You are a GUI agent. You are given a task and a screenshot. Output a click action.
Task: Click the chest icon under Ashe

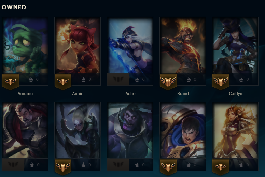pos(137,79)
